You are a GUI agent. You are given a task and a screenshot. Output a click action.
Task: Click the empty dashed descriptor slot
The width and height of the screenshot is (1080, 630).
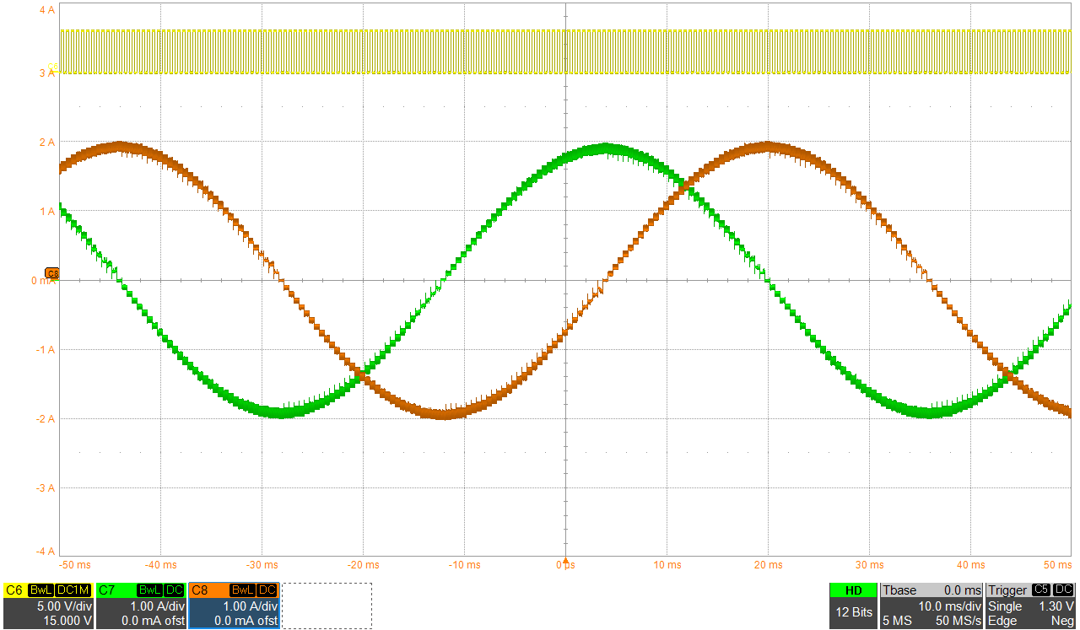(327, 606)
